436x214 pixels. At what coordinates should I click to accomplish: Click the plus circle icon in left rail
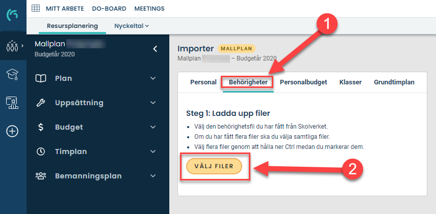(12, 131)
